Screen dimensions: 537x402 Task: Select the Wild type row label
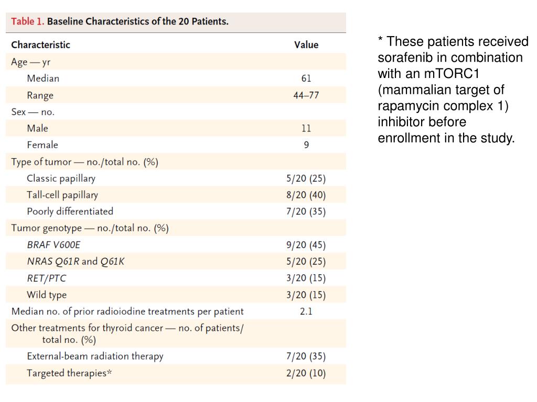(x=47, y=295)
